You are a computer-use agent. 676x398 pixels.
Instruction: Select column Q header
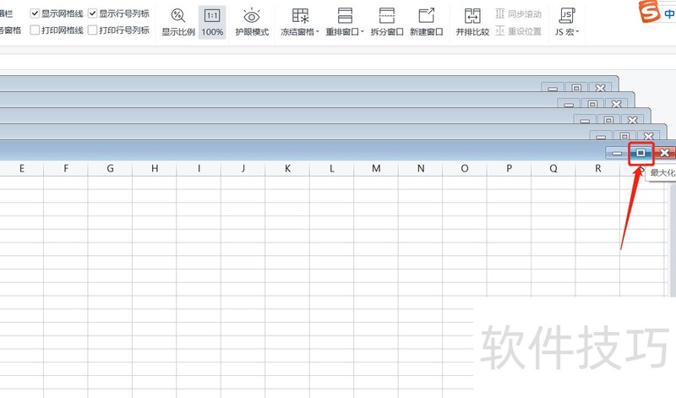point(553,169)
